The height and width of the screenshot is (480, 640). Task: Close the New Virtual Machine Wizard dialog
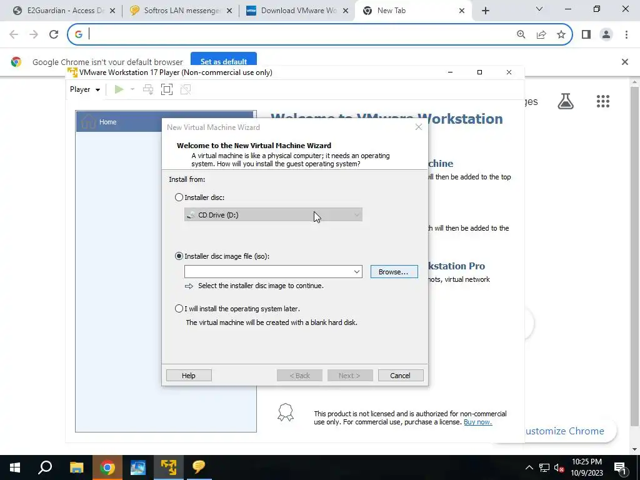[x=418, y=127]
